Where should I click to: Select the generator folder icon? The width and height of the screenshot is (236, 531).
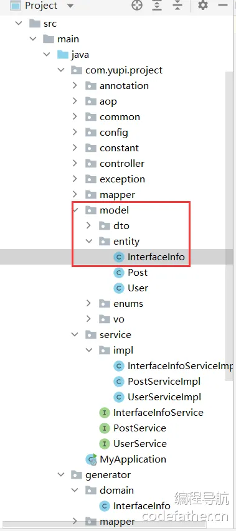tap(77, 475)
